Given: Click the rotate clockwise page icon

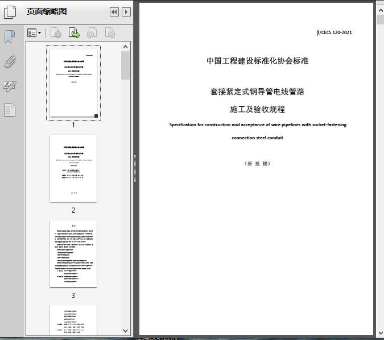Looking at the screenshot, I should coord(110,33).
